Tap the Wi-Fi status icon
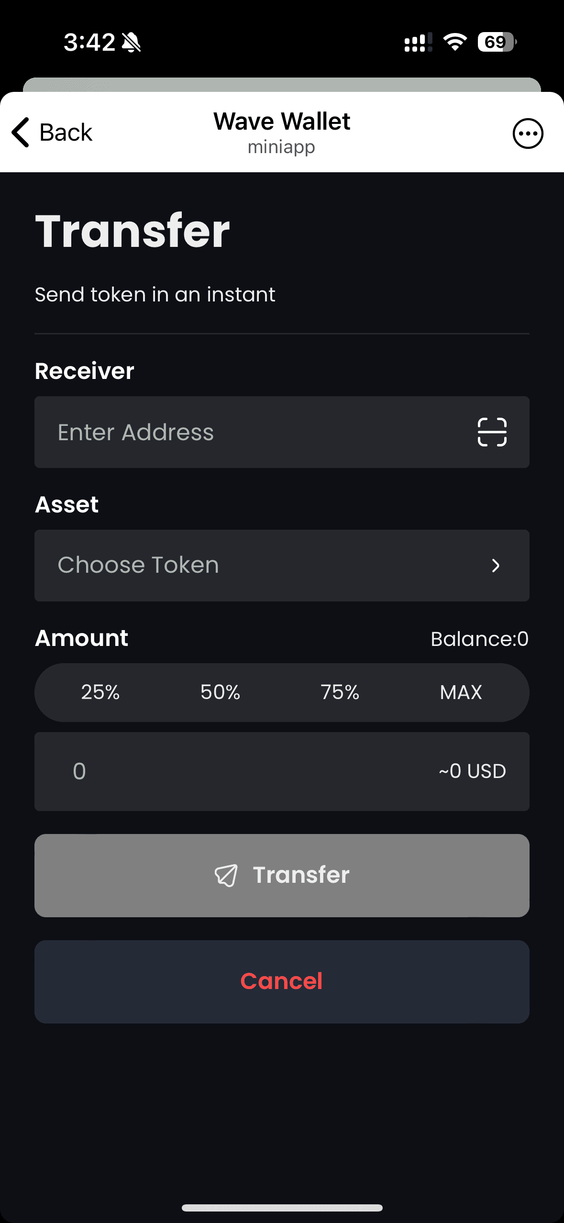The width and height of the screenshot is (564, 1223). click(455, 42)
